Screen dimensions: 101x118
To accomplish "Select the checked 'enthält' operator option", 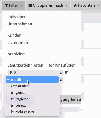I will [32, 79].
